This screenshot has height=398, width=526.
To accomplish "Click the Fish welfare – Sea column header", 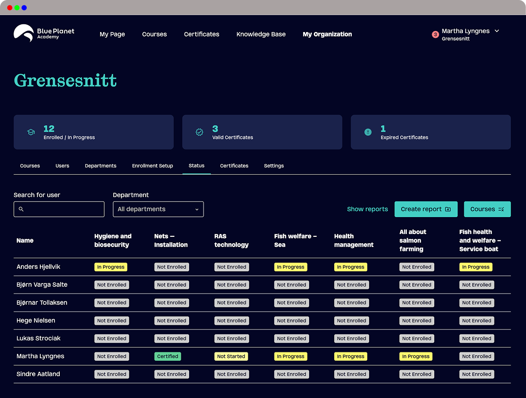I will [295, 240].
